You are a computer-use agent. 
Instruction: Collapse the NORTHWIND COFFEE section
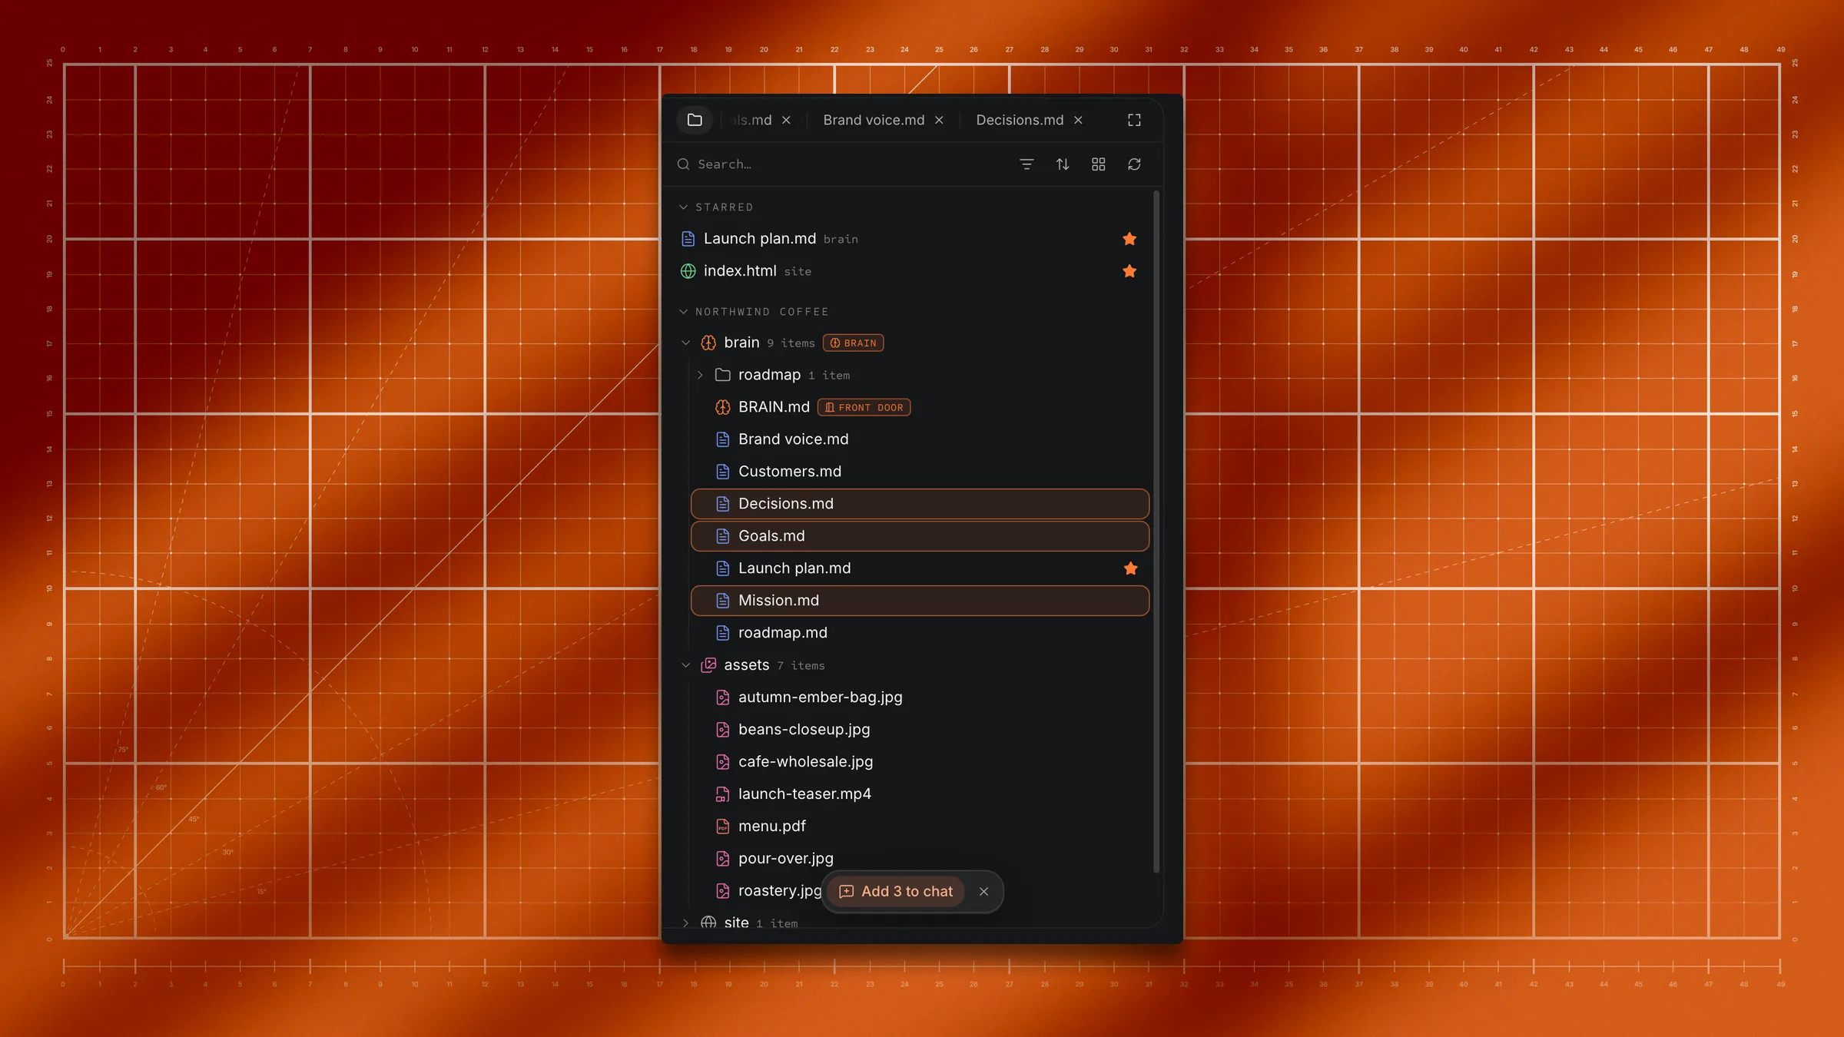point(683,312)
